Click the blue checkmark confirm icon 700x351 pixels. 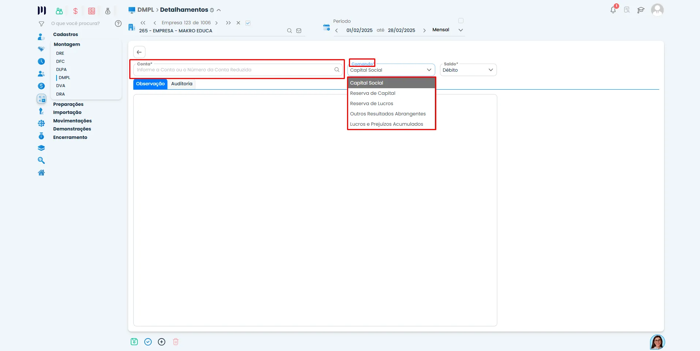pyautogui.click(x=148, y=342)
